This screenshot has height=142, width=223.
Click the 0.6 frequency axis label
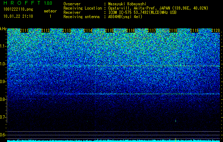point(3,135)
